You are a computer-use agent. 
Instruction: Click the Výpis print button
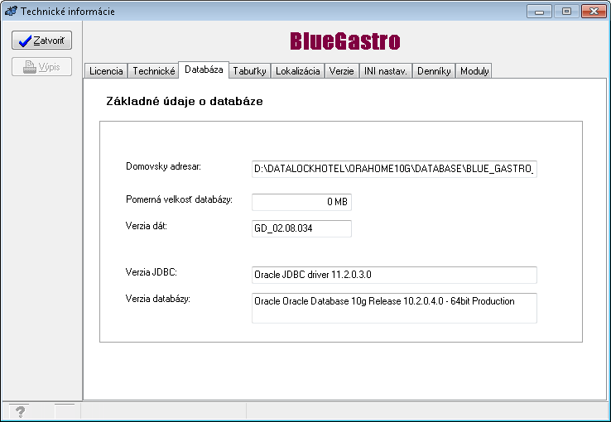pos(41,67)
